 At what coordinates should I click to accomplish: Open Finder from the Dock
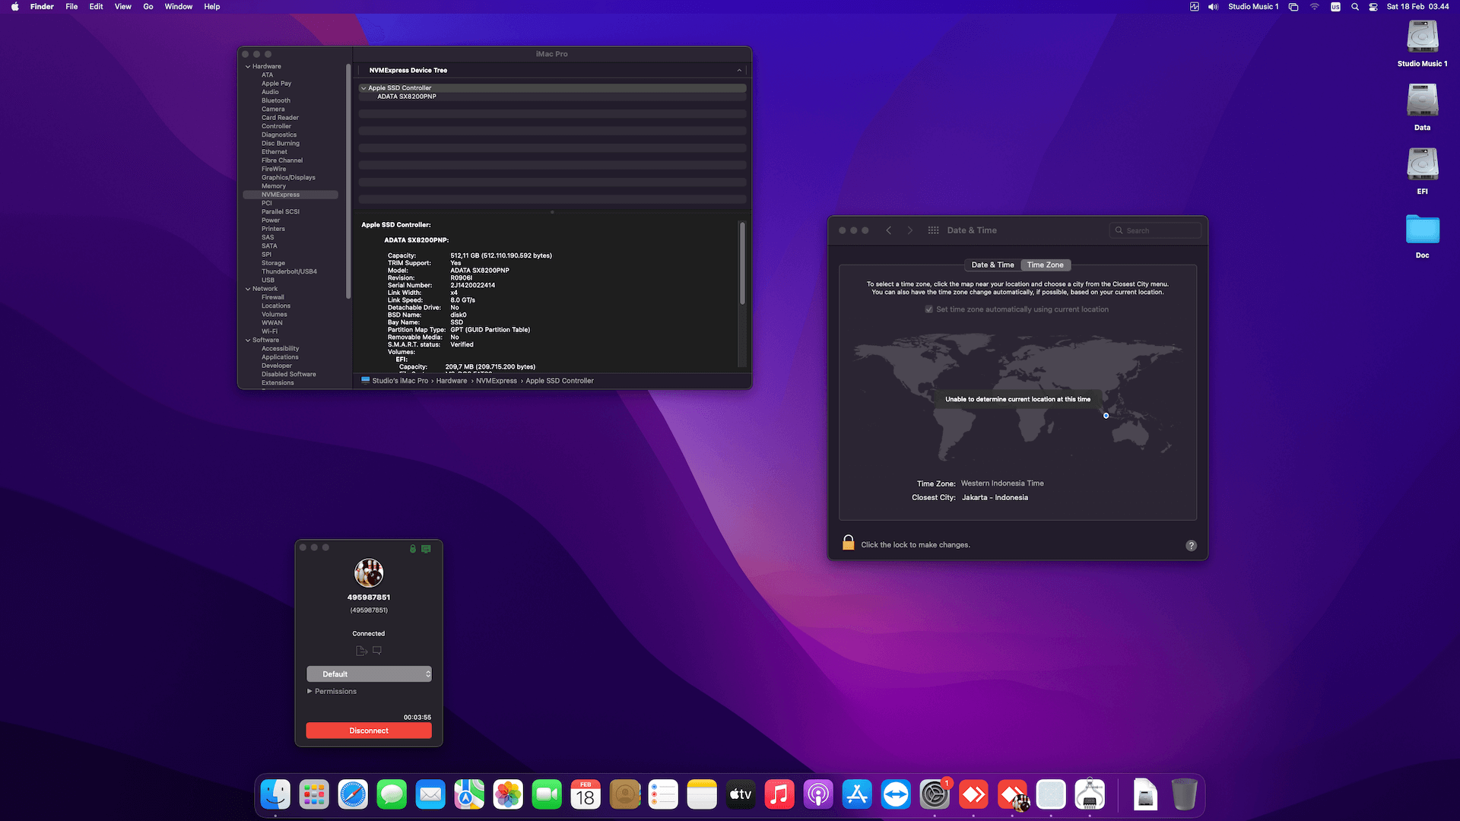[x=275, y=795]
